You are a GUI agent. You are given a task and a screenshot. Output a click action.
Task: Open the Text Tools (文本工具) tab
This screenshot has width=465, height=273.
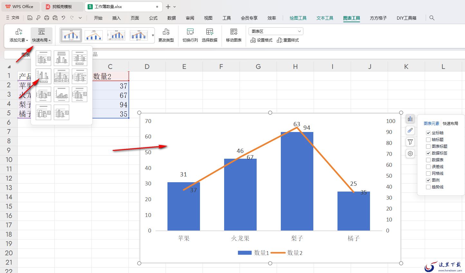coord(325,18)
